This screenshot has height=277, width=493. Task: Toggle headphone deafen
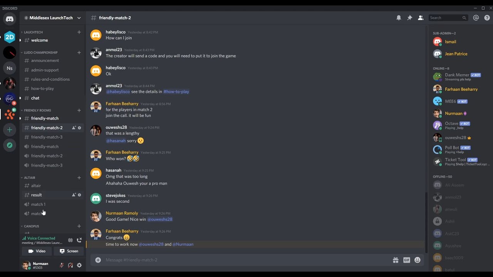tap(70, 265)
